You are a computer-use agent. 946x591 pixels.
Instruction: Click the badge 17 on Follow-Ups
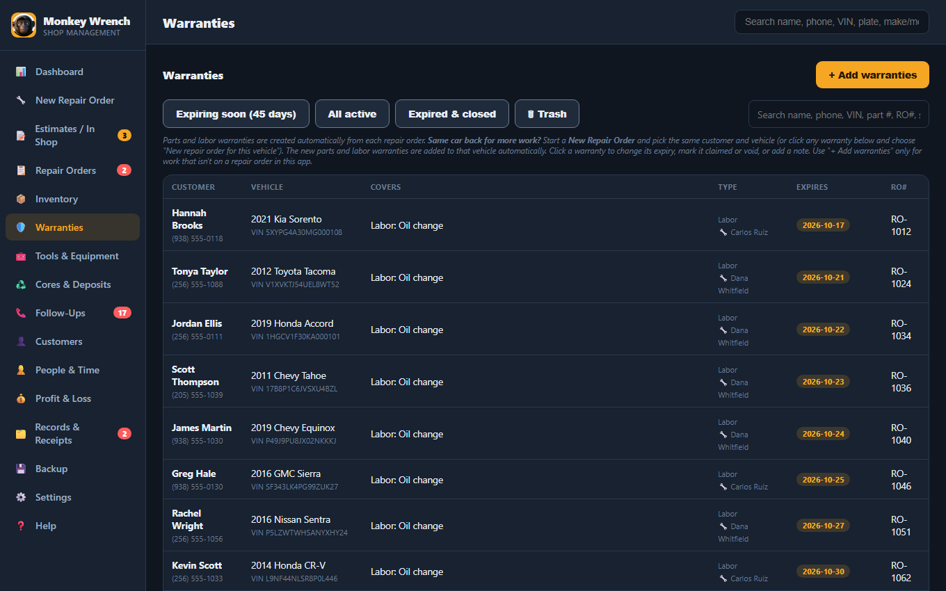point(122,313)
